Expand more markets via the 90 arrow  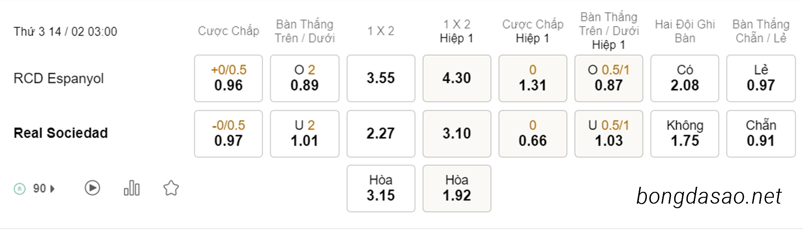pyautogui.click(x=44, y=188)
